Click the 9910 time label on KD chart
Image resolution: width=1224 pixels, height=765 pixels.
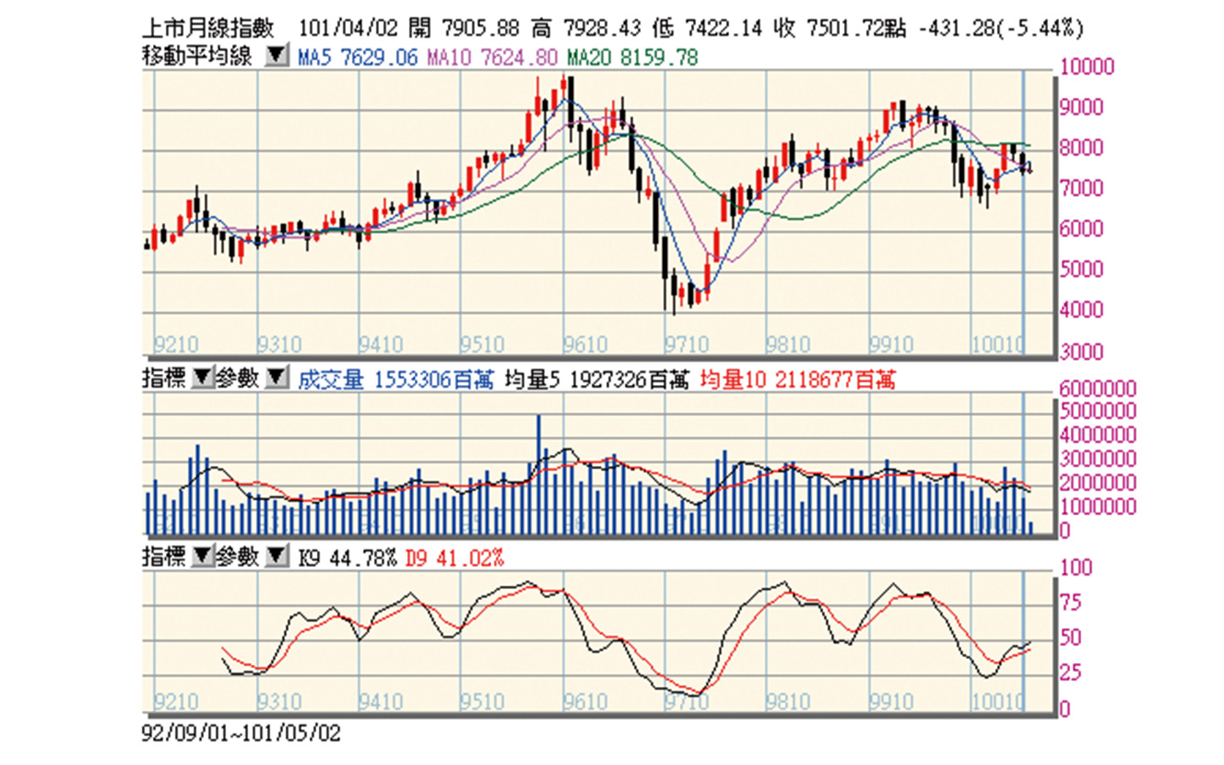[x=890, y=701]
